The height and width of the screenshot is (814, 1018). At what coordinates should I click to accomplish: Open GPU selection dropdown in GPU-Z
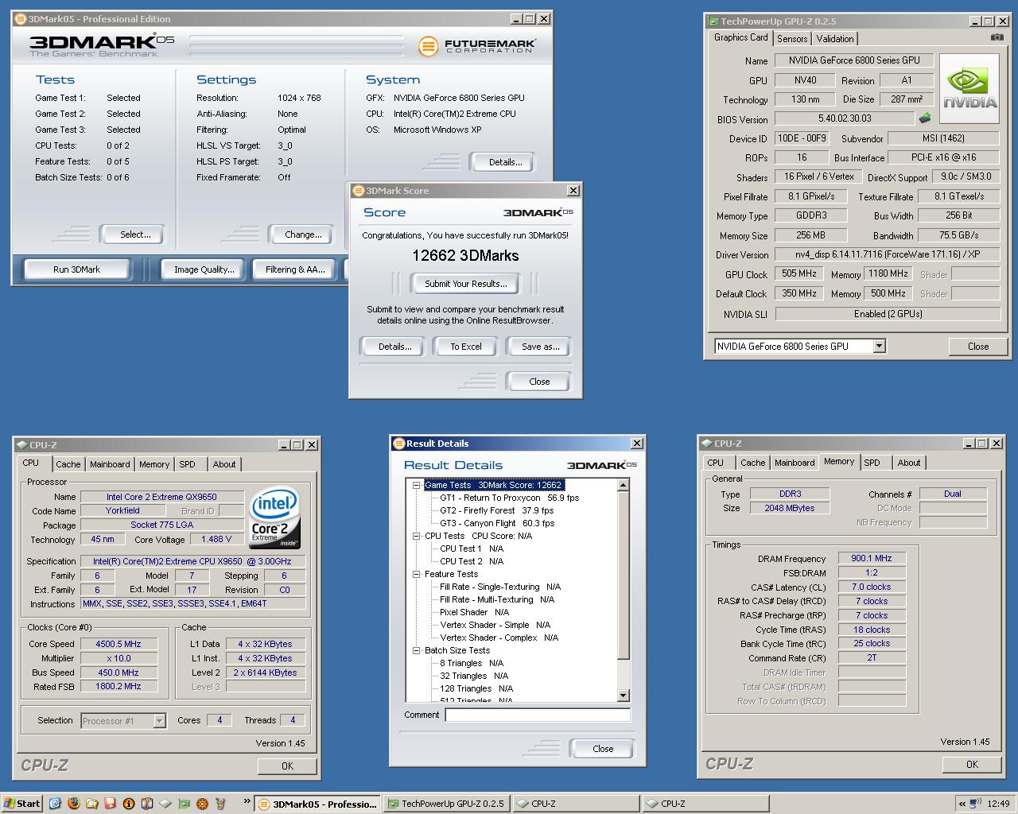coord(879,347)
